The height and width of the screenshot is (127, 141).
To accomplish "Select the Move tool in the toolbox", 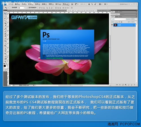I will (5, 14).
